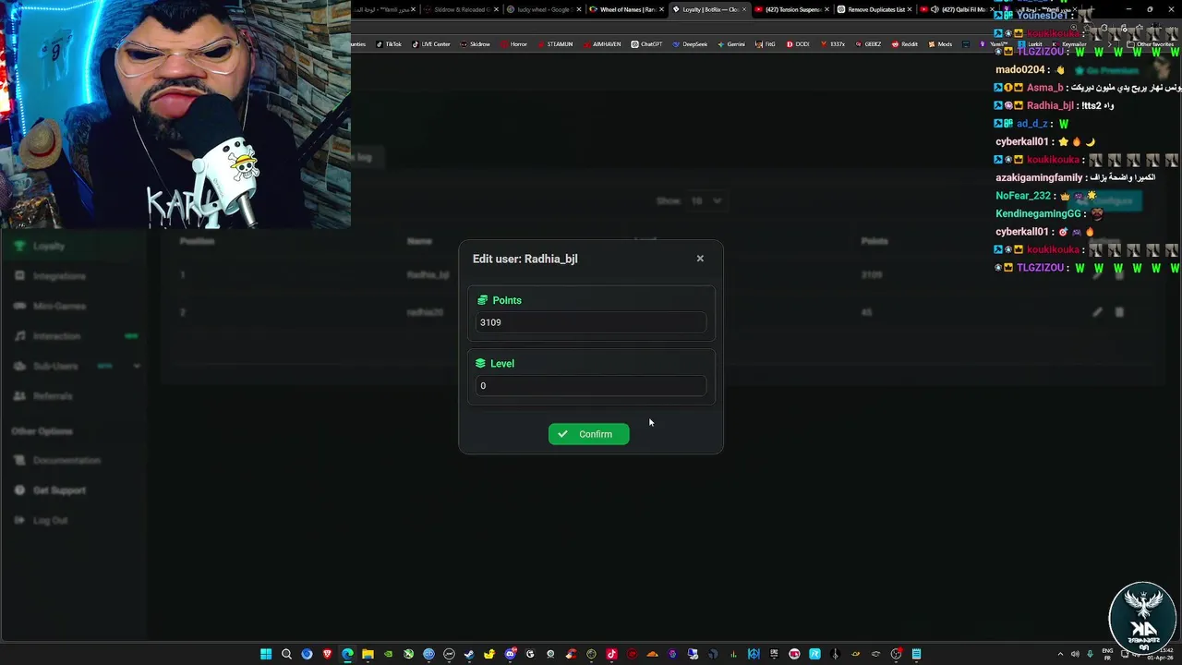The image size is (1182, 665).
Task: Open GEEKZ bookmark
Action: (868, 44)
